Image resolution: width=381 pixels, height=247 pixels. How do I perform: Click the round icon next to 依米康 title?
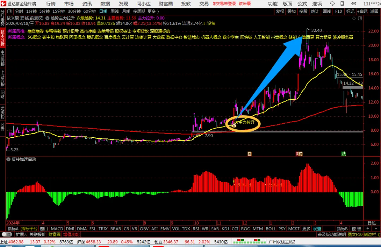point(47,18)
